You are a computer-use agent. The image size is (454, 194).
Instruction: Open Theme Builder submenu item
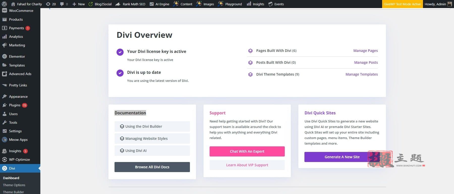13,192
